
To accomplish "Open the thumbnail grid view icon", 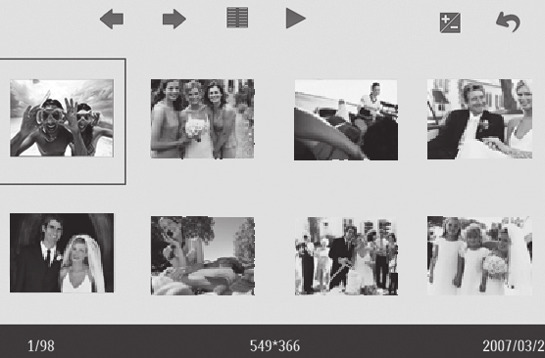I will [x=237, y=18].
